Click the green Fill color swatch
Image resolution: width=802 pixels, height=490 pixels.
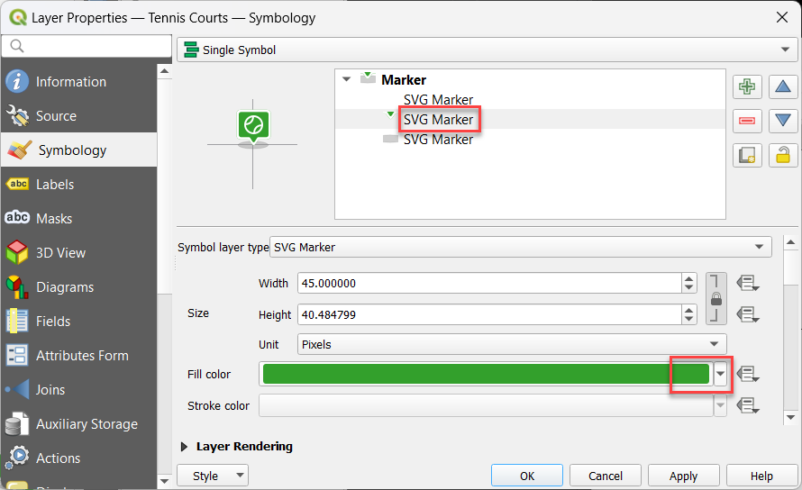(x=485, y=374)
